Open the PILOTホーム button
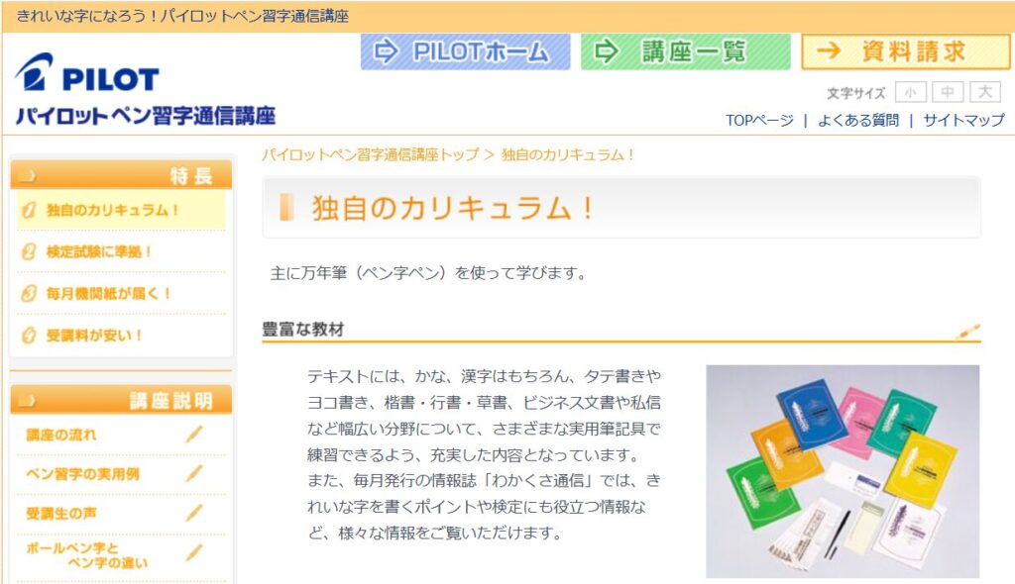Image resolution: width=1015 pixels, height=584 pixels. (466, 51)
